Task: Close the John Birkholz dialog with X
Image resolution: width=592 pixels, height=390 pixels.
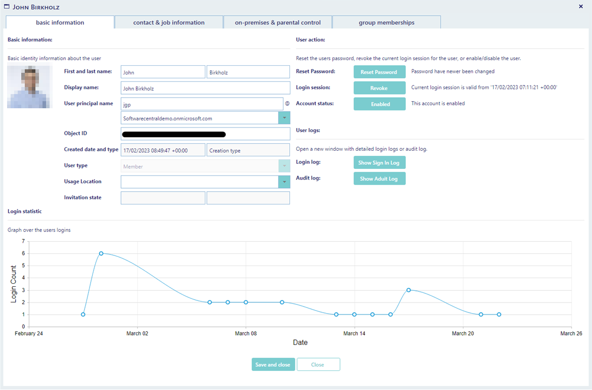Action: 581,7
